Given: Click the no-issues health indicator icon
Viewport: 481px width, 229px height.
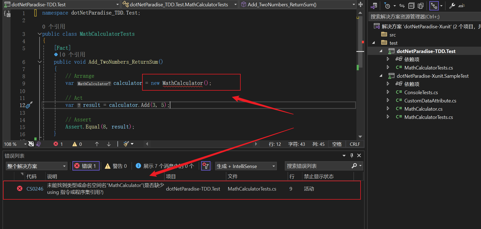Looking at the screenshot, I should 31,144.
